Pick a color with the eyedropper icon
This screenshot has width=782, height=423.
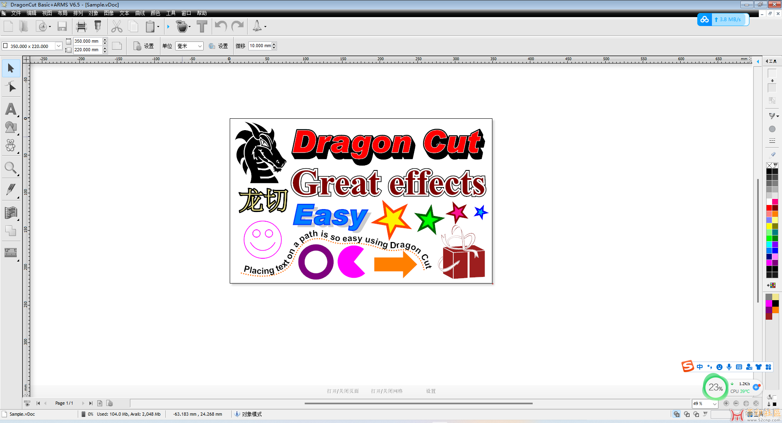(773, 155)
